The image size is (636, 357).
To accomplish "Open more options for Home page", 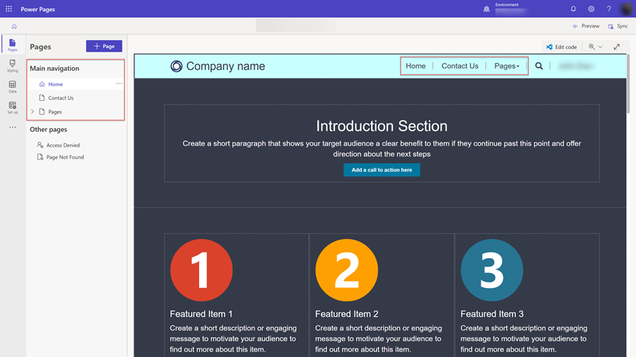I will click(x=119, y=84).
